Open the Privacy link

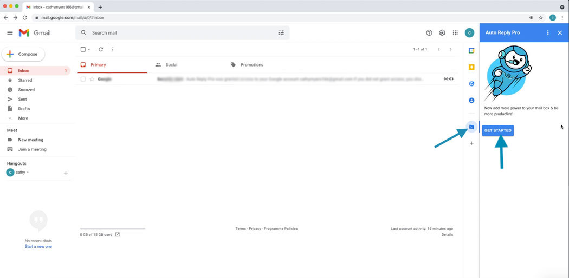pos(255,229)
